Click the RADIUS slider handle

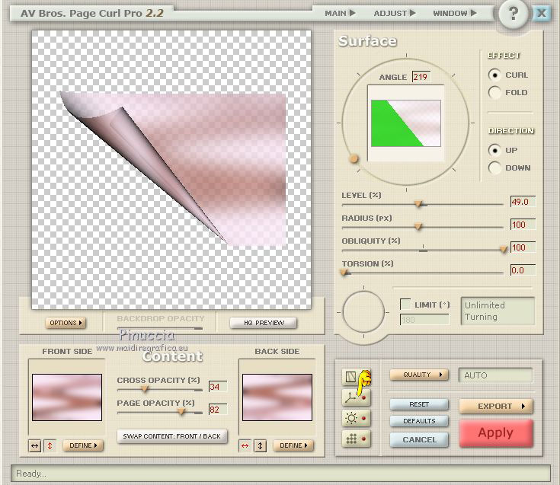pos(418,227)
